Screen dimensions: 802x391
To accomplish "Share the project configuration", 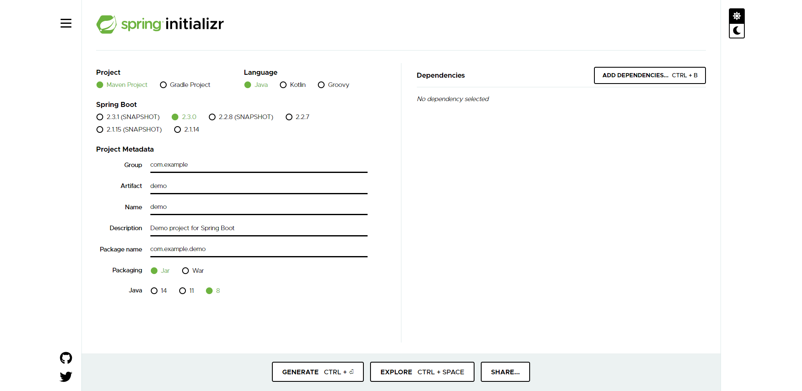I will (x=505, y=372).
